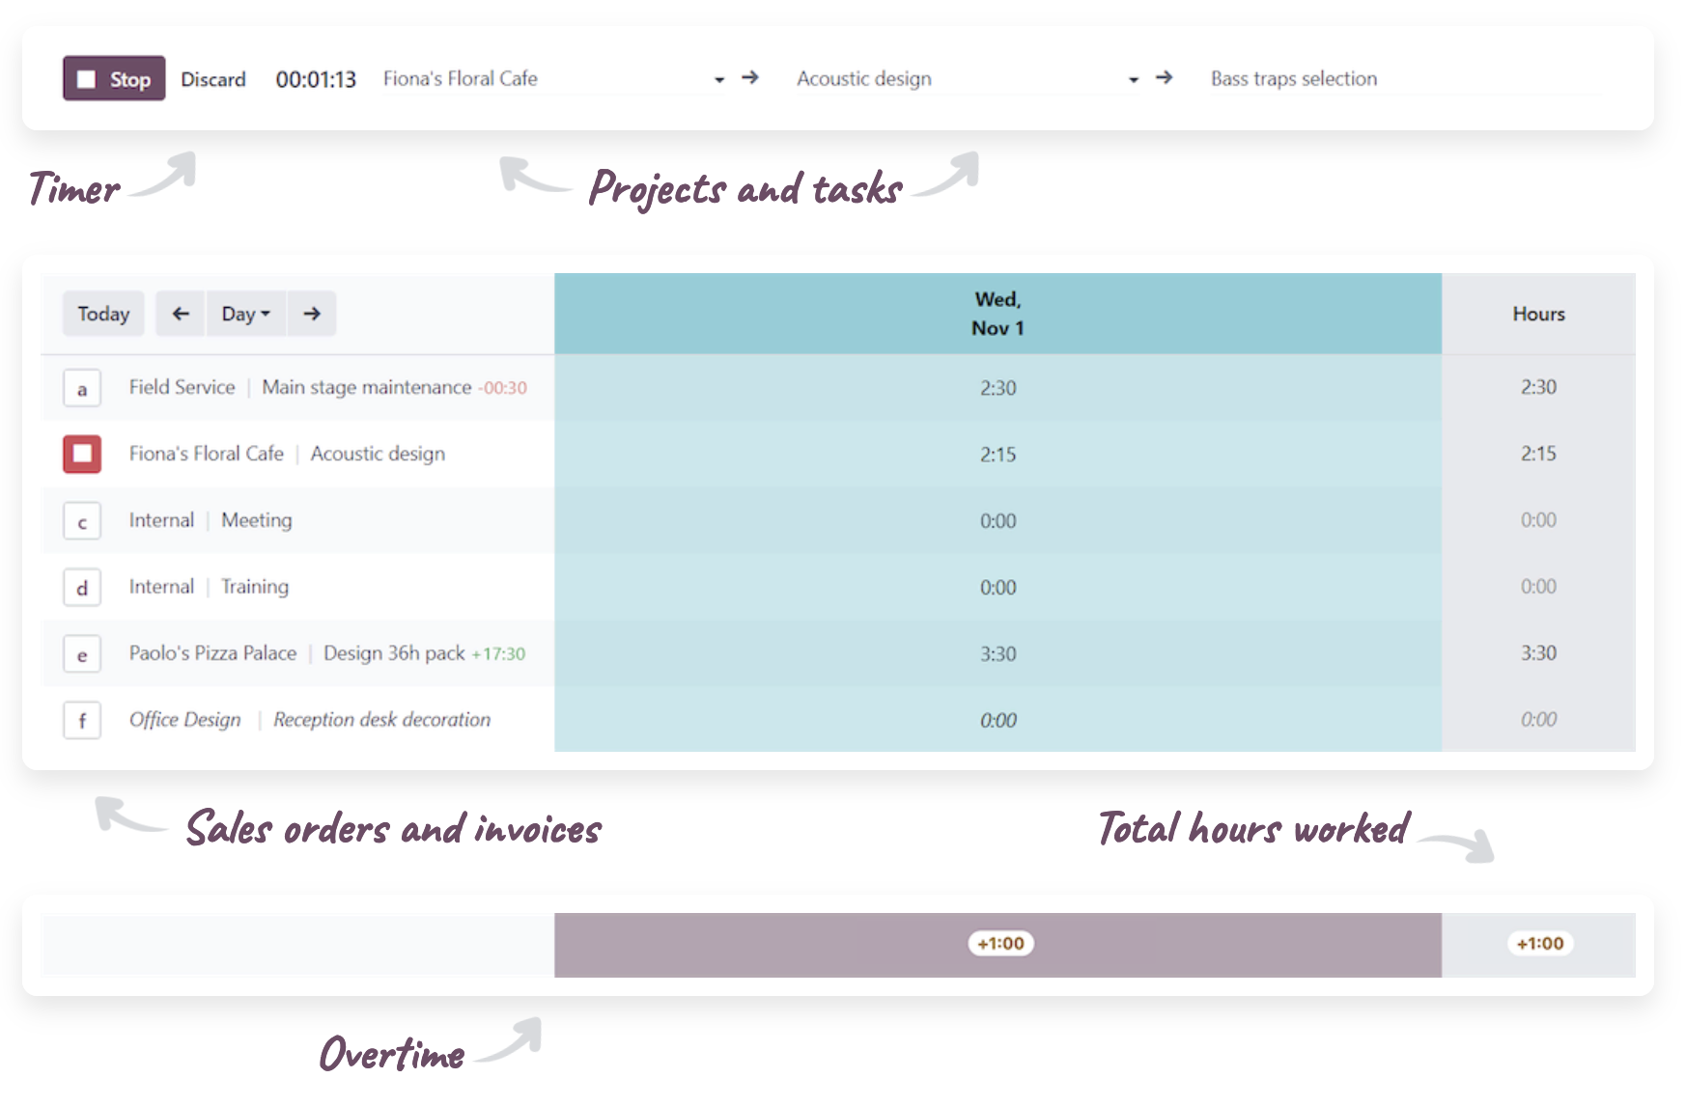Screen dimensions: 1686x1106
Task: Click the +1:00 overtime badge in Hours column
Action: [1539, 943]
